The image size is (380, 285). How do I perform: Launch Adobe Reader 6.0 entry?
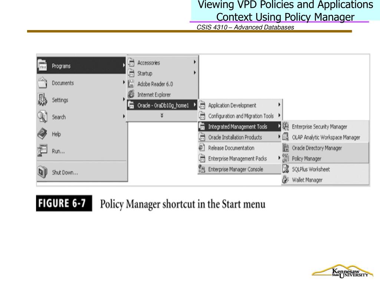pyautogui.click(x=163, y=84)
